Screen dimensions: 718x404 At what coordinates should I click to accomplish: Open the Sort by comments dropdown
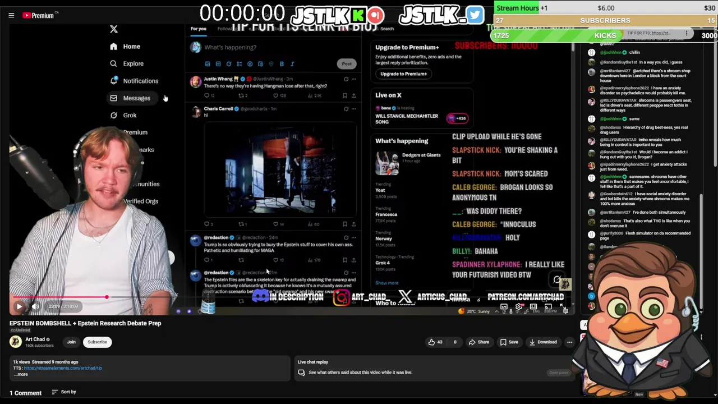pyautogui.click(x=63, y=392)
